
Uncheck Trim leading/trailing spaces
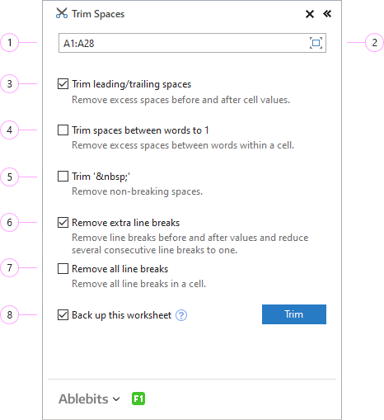(63, 84)
